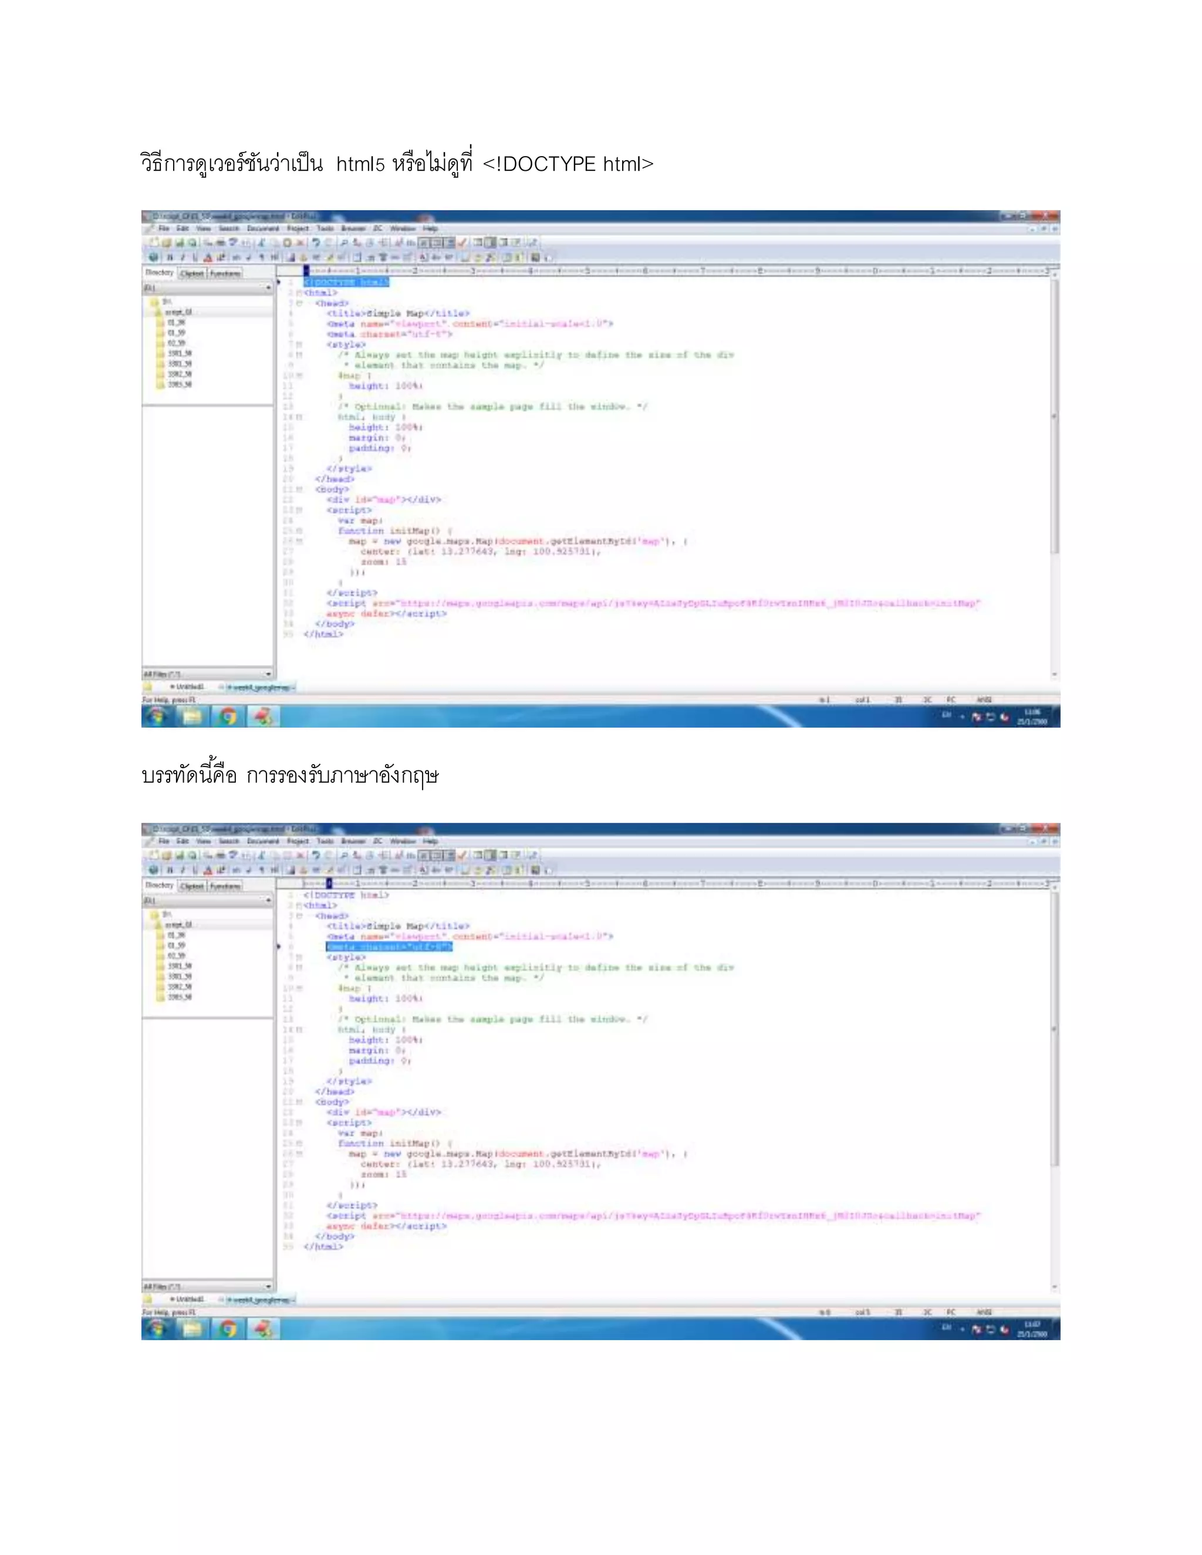Click Underline icon in upper EditPlus screenshot
Screen dimensions: 1202x1555
point(194,257)
